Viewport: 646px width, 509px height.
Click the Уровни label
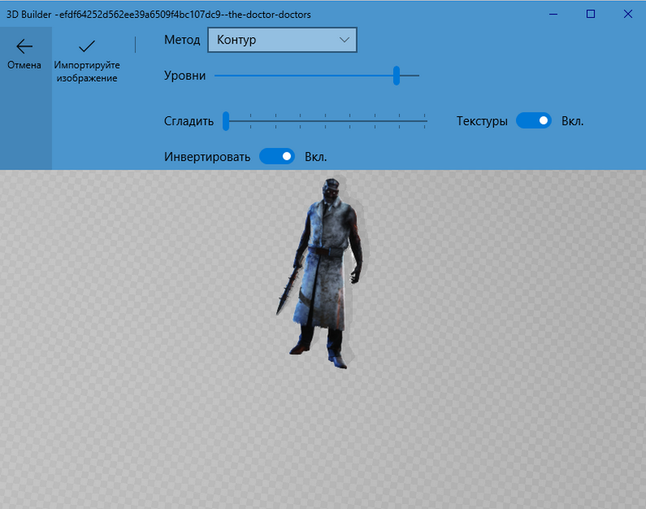coord(185,76)
